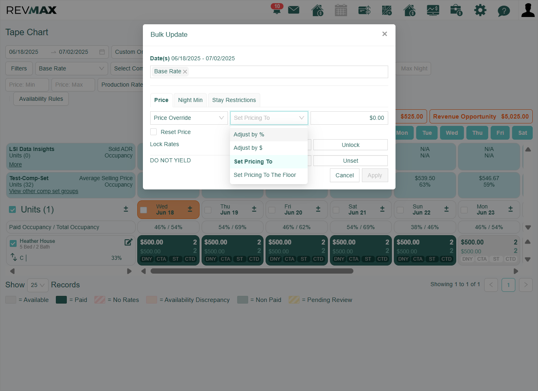Click the horizontal scrollbar under the rate grid
538x391 pixels.
(x=252, y=271)
